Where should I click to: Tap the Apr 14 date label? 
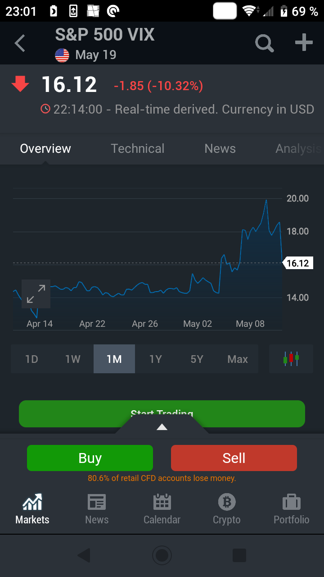(x=40, y=324)
